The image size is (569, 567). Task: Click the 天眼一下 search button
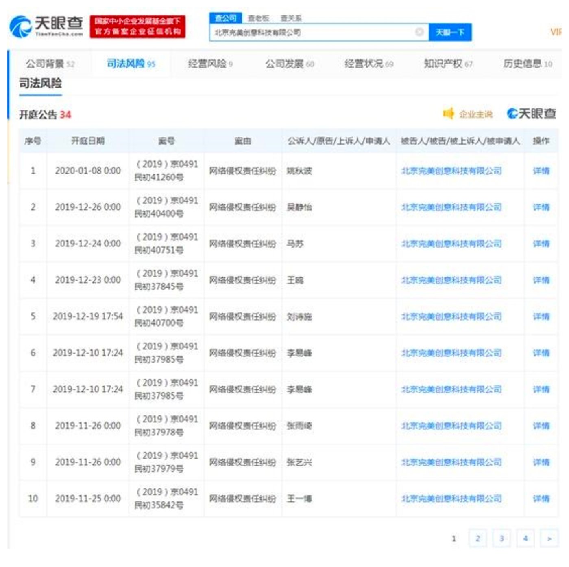pyautogui.click(x=450, y=32)
